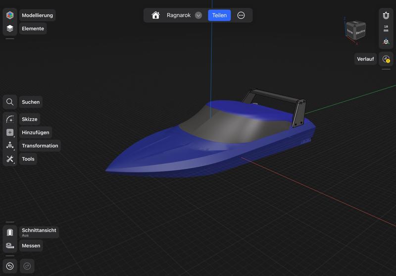Image resolution: width=396 pixels, height=276 pixels.
Task: Select the Messen measuring tape icon
Action: (10, 245)
